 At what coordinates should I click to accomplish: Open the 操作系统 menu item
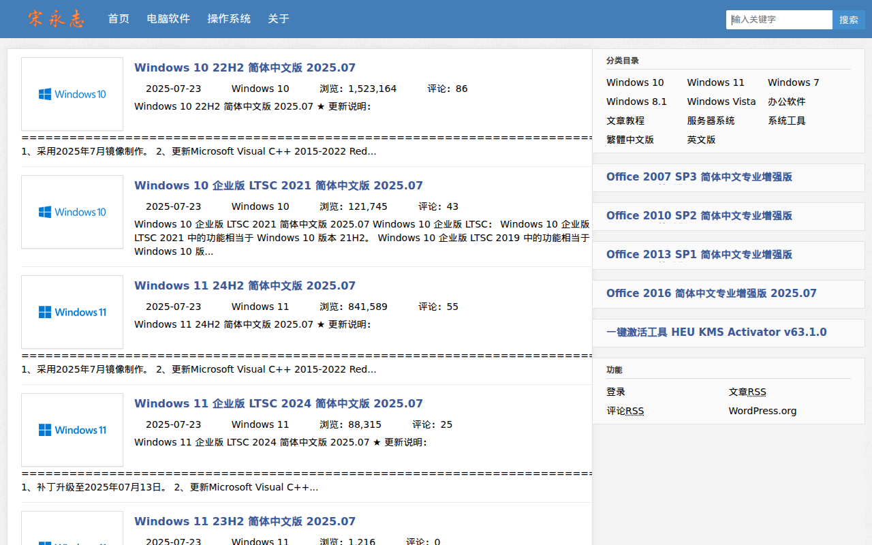[x=229, y=19]
